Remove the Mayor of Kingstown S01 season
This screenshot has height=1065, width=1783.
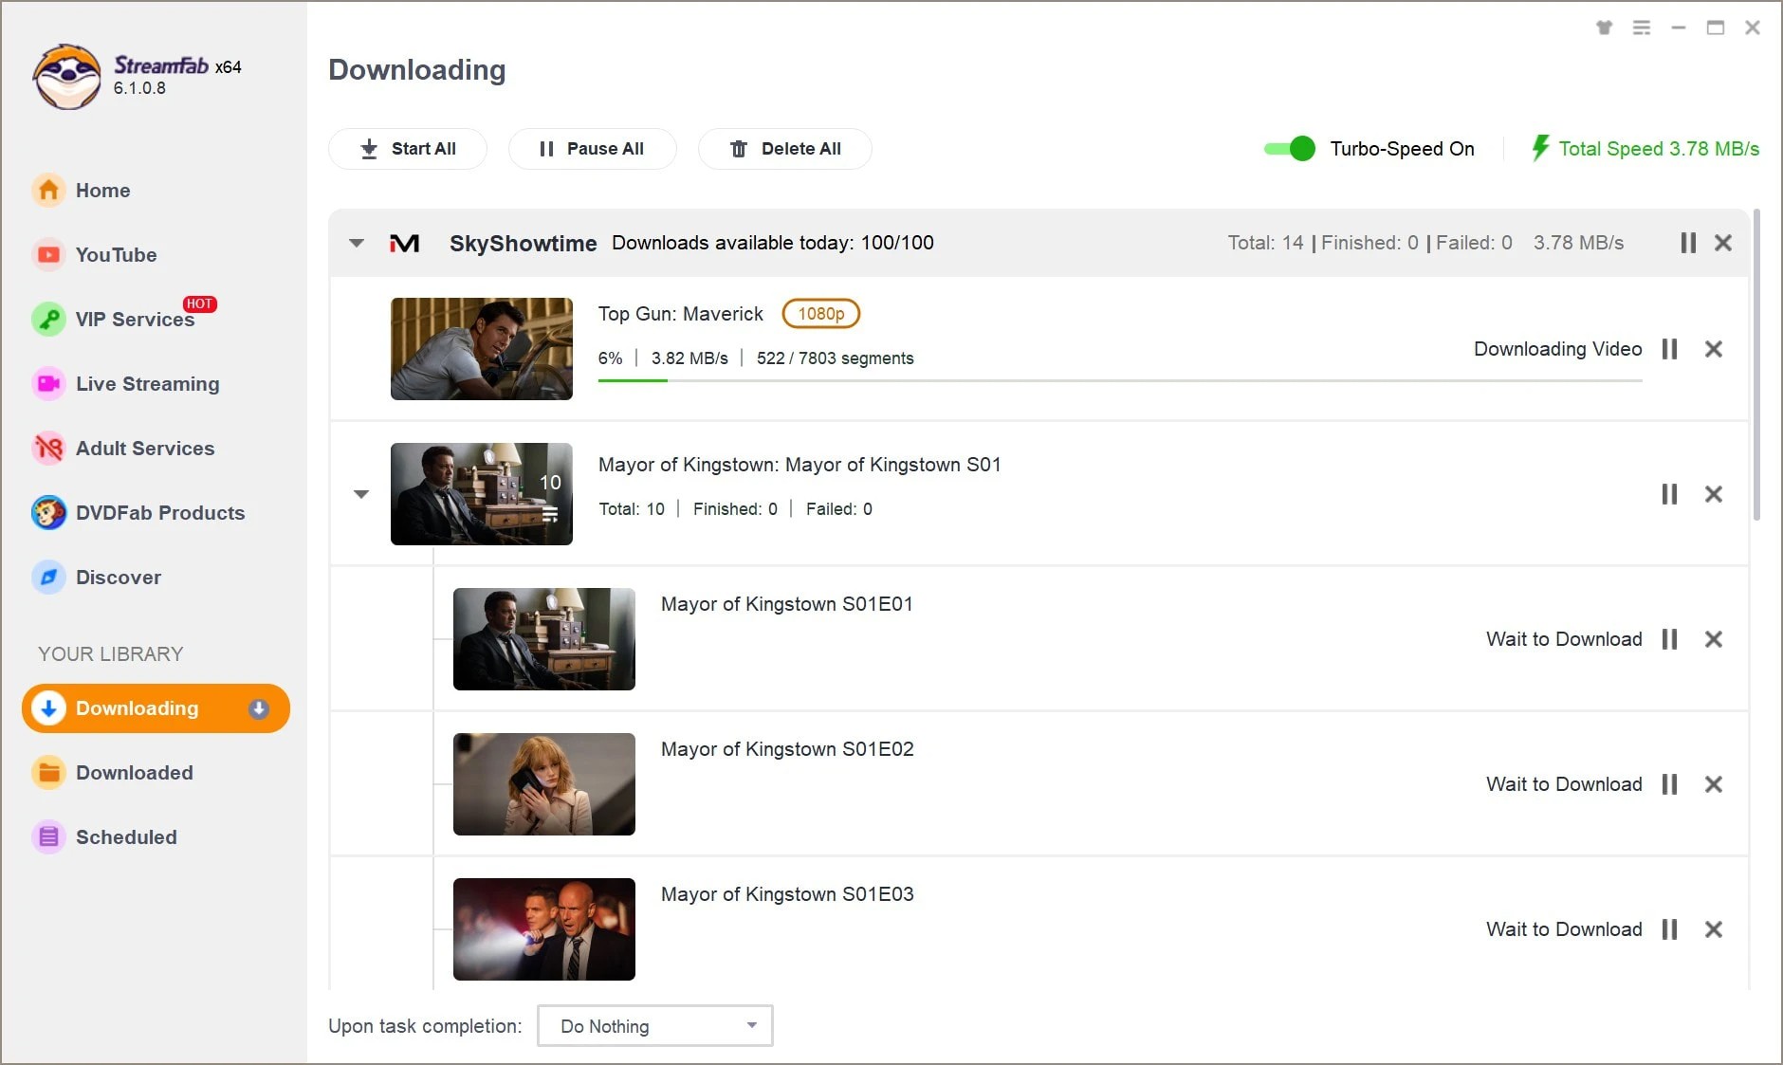click(x=1713, y=494)
